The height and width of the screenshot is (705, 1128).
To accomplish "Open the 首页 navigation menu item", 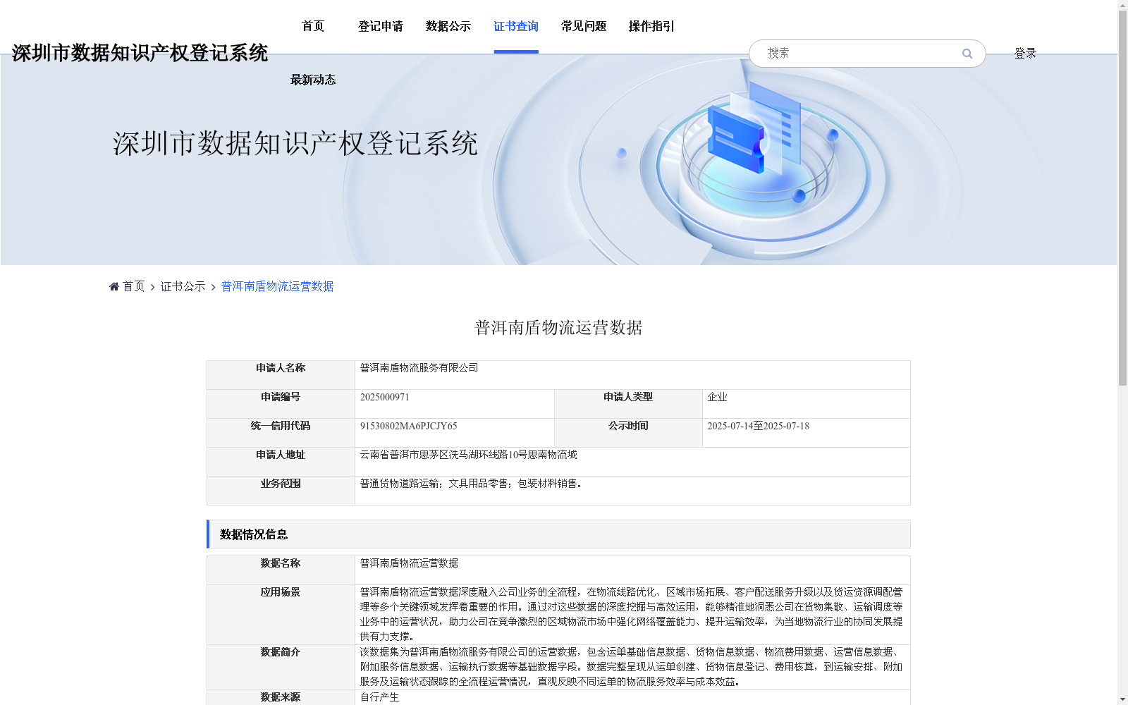I will (313, 26).
